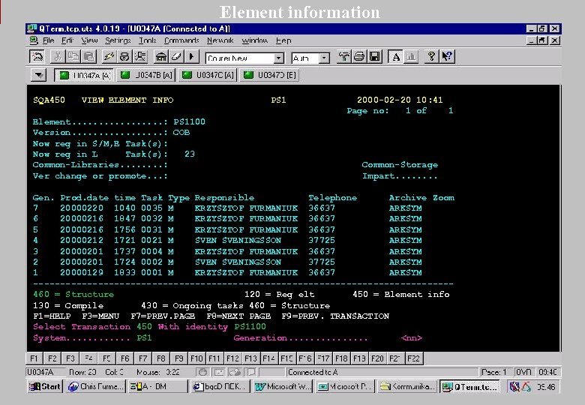Click the QTerm.tc... taskbar button
The height and width of the screenshot is (405, 585).
click(x=470, y=387)
